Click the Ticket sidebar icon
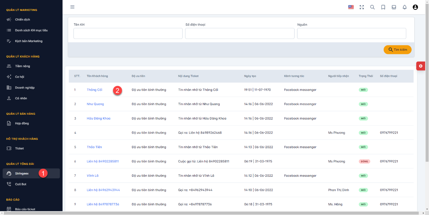 tap(9, 148)
